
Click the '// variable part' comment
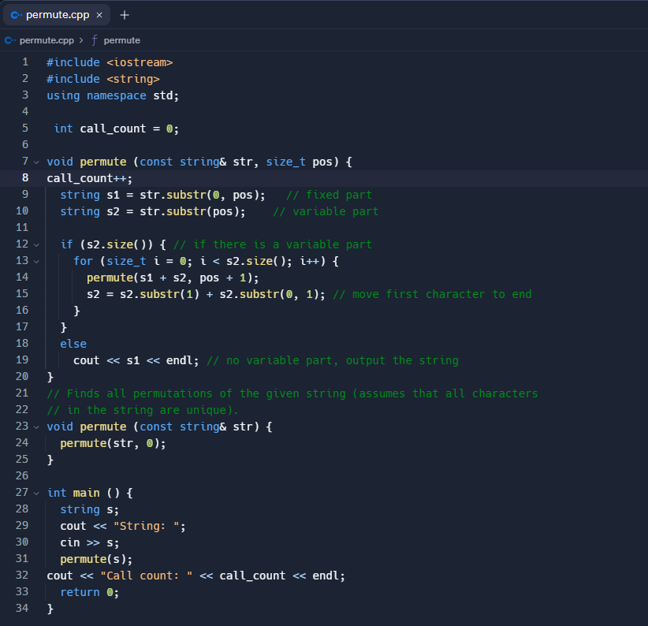(x=326, y=211)
